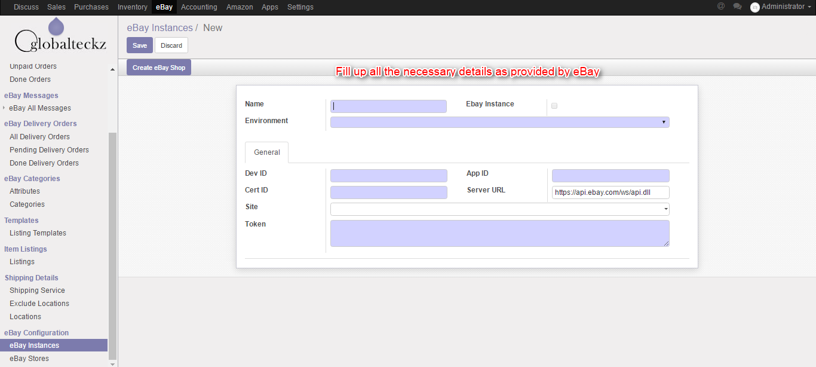
Task: Expand the eBay All Messages tree item
Action: [4, 108]
